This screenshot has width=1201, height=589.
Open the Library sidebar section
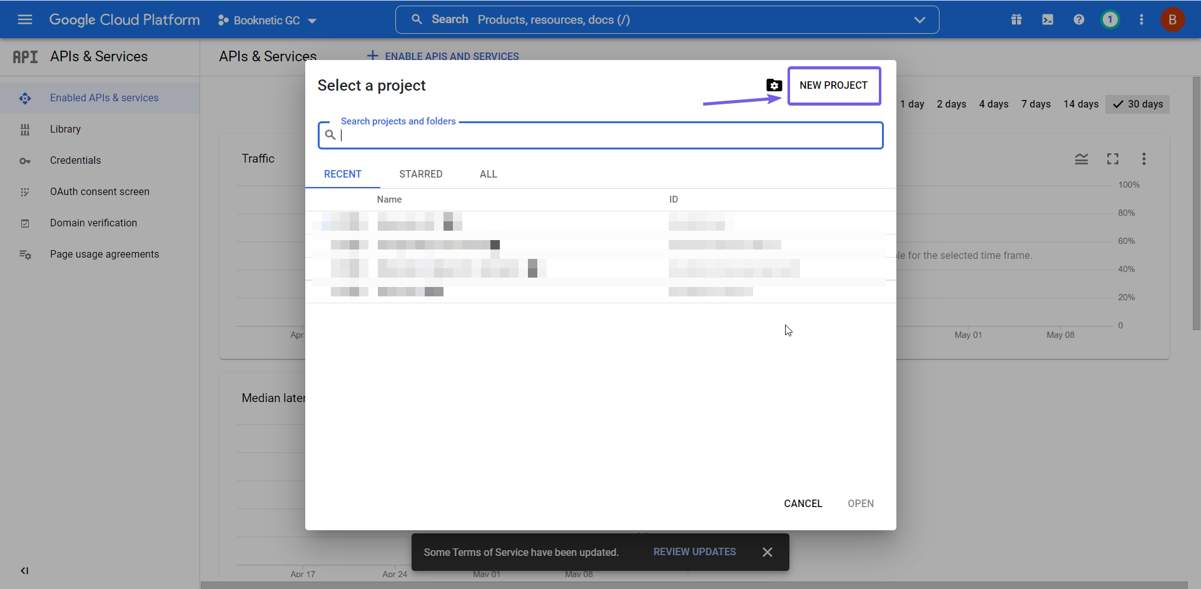point(66,129)
